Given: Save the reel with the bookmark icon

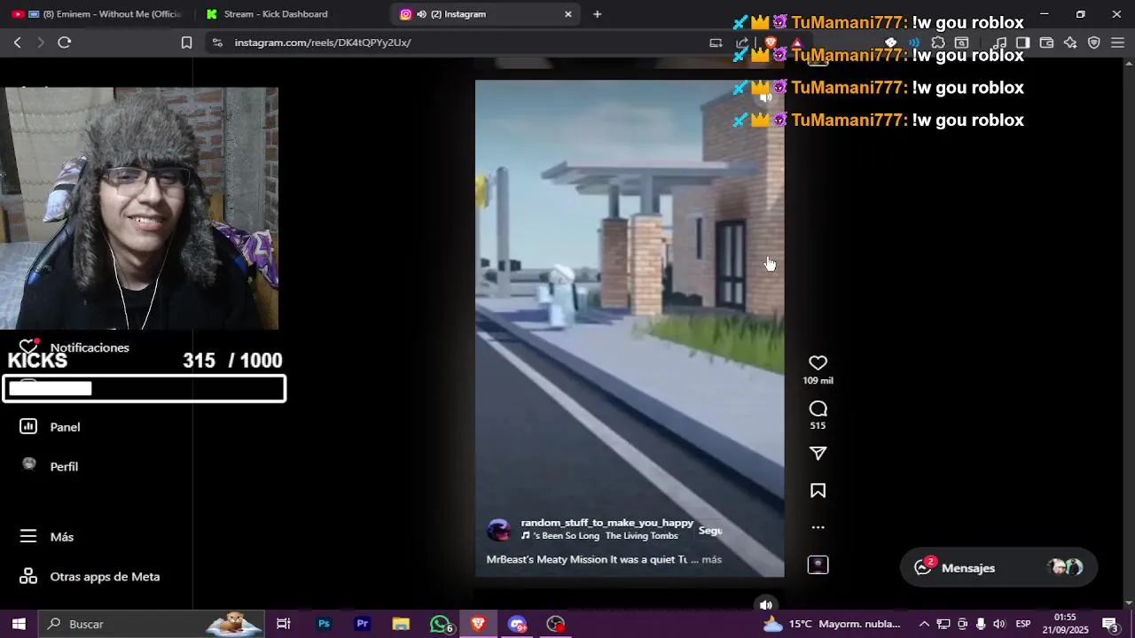Looking at the screenshot, I should click(818, 491).
